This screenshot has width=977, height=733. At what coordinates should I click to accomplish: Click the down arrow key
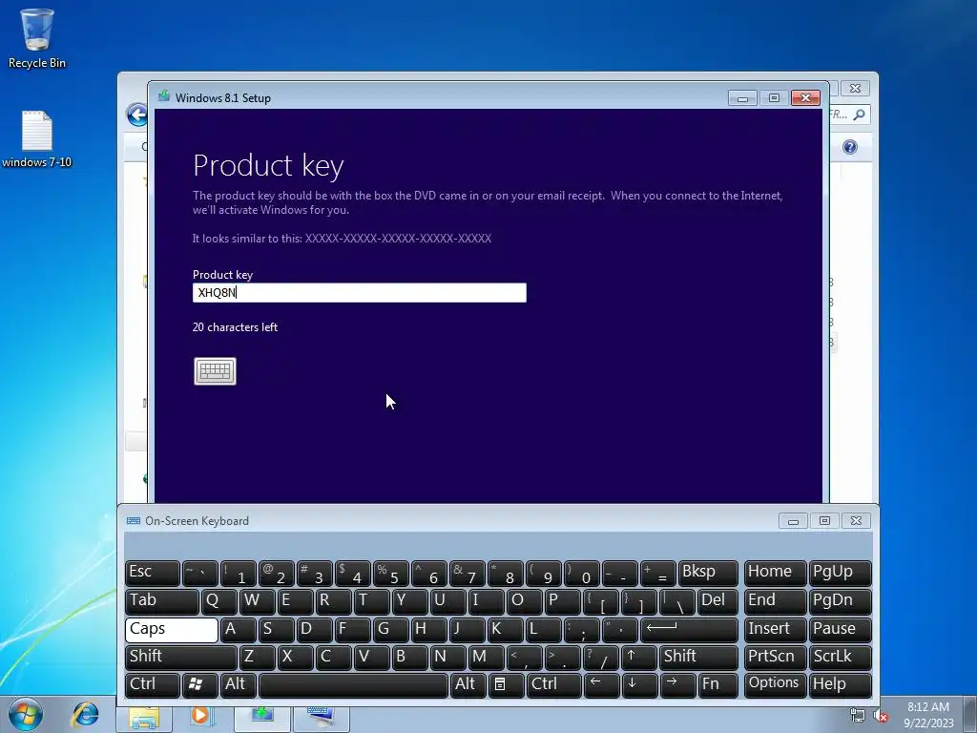point(639,685)
